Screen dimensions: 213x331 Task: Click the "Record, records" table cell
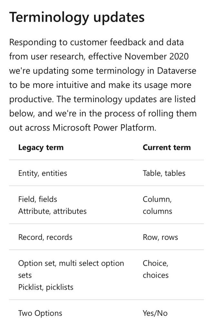(x=45, y=237)
